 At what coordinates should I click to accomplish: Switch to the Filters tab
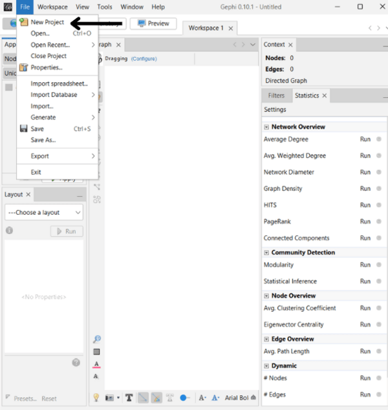tap(276, 96)
